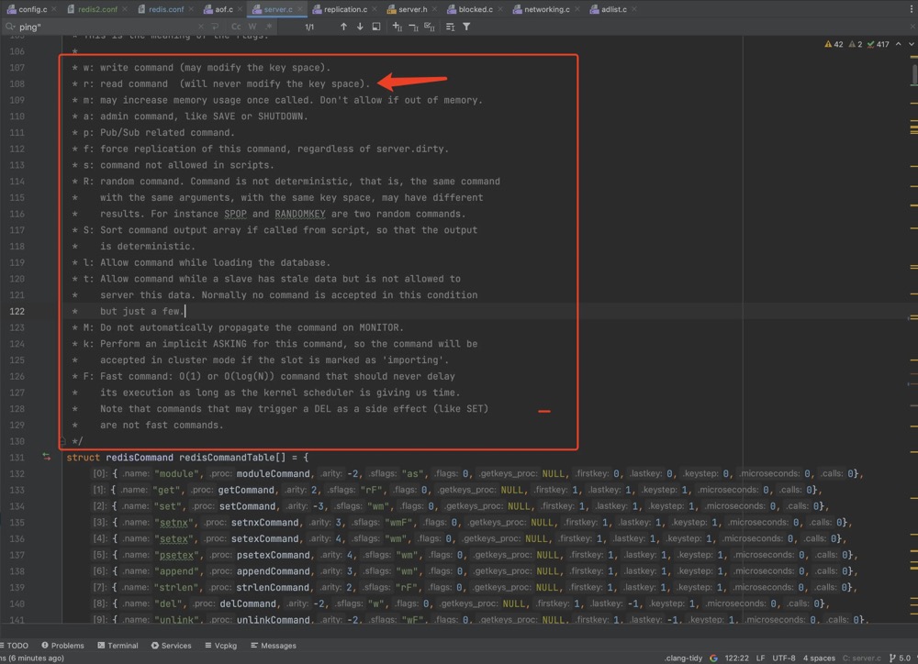Open the LF line separator selector
918x664 pixels.
(760, 658)
